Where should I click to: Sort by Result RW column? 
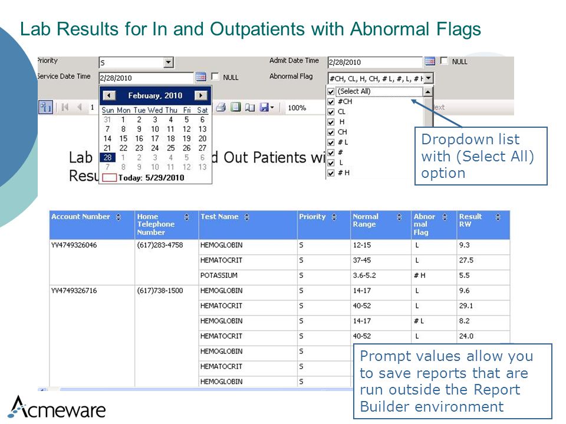(498, 217)
